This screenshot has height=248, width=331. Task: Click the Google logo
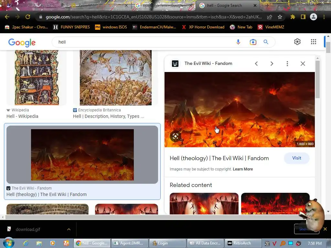pyautogui.click(x=22, y=43)
